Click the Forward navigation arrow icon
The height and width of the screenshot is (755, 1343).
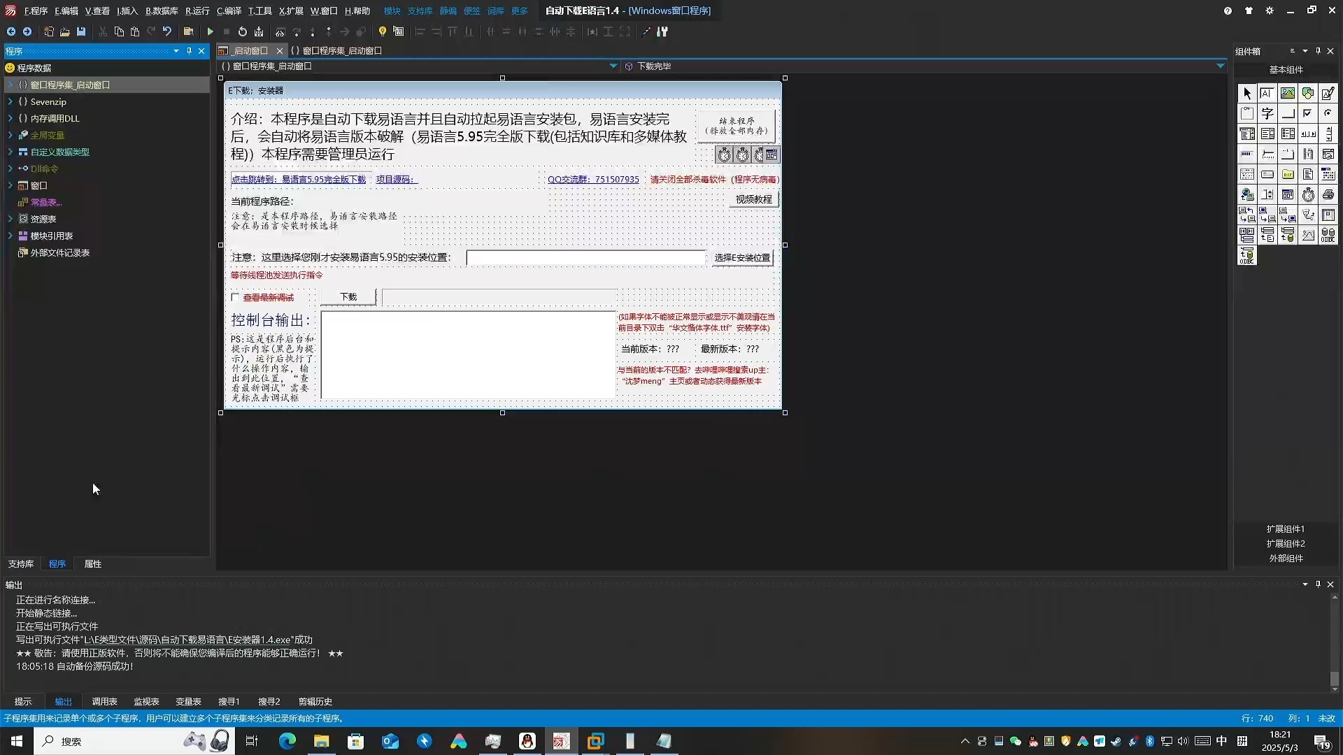click(27, 31)
